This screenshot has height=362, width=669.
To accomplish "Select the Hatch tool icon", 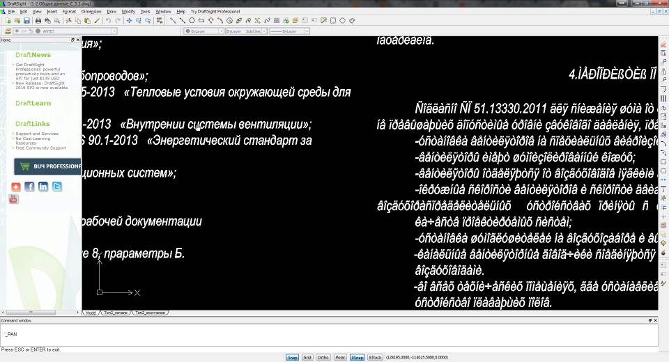I will pyautogui.click(x=277, y=20).
